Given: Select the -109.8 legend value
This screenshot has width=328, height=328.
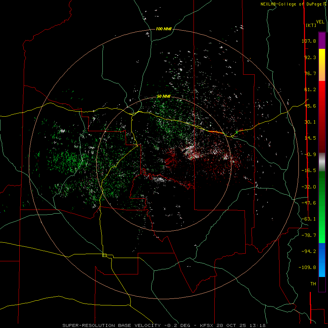Looking at the screenshot, I should point(307,268).
